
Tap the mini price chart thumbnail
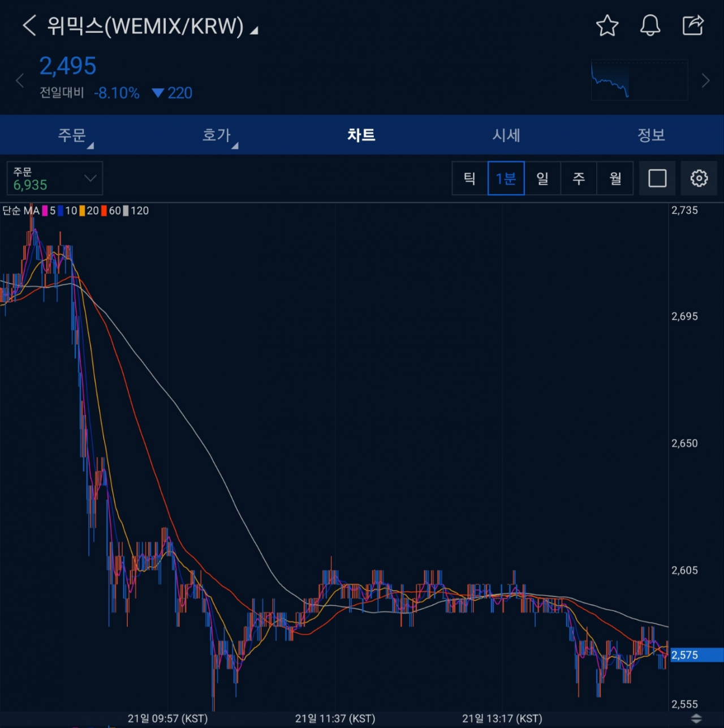tap(639, 80)
